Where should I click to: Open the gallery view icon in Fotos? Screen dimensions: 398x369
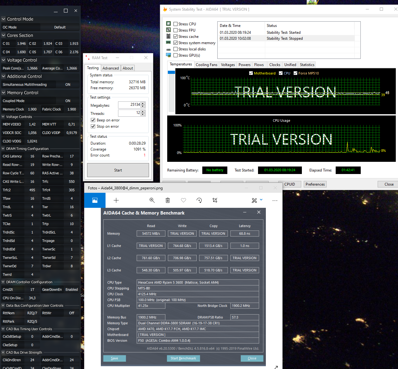click(95, 200)
